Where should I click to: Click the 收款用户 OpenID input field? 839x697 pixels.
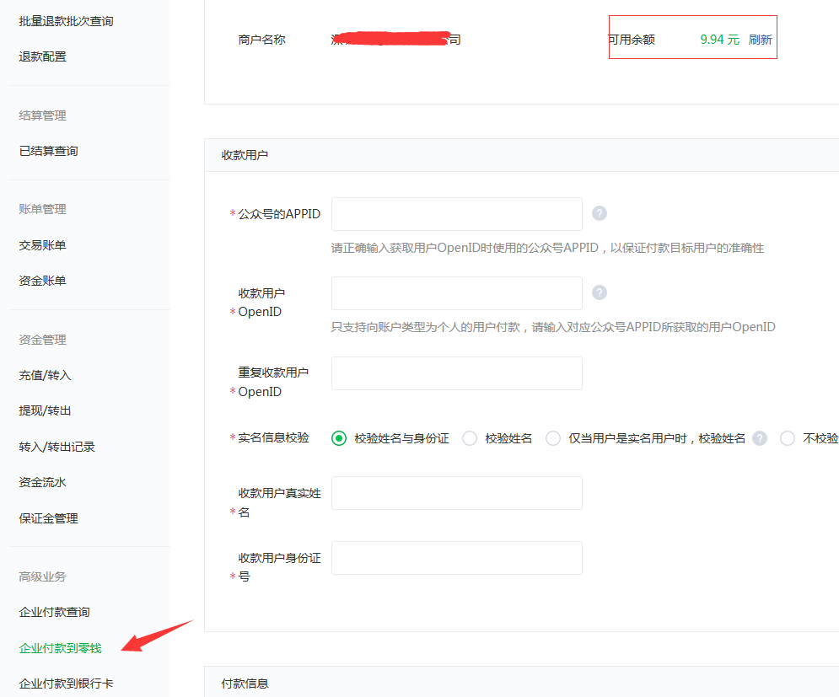456,293
